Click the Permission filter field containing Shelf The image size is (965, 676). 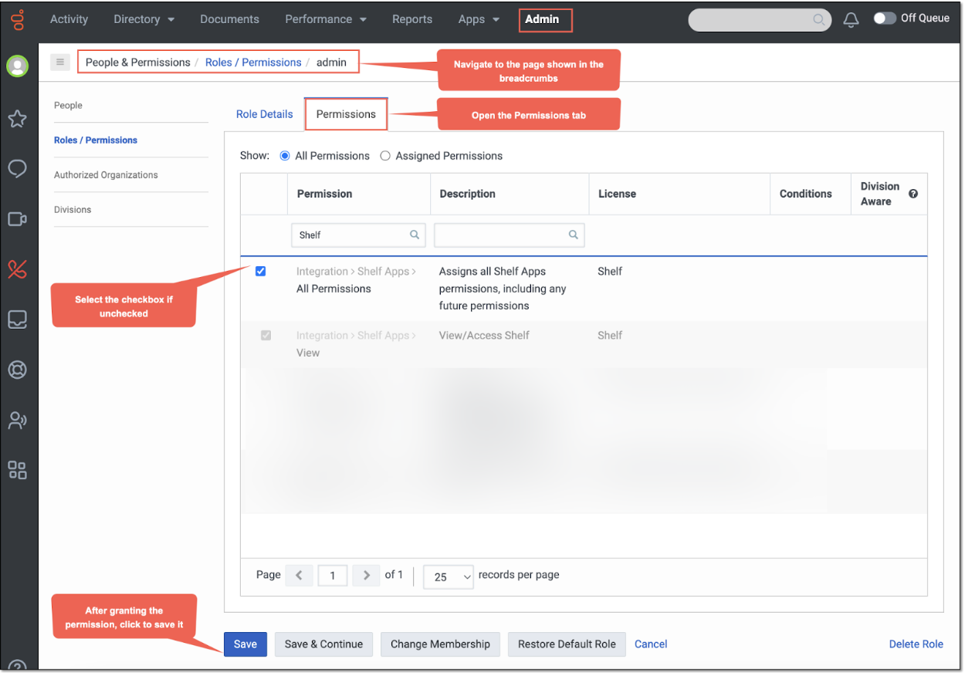(358, 235)
